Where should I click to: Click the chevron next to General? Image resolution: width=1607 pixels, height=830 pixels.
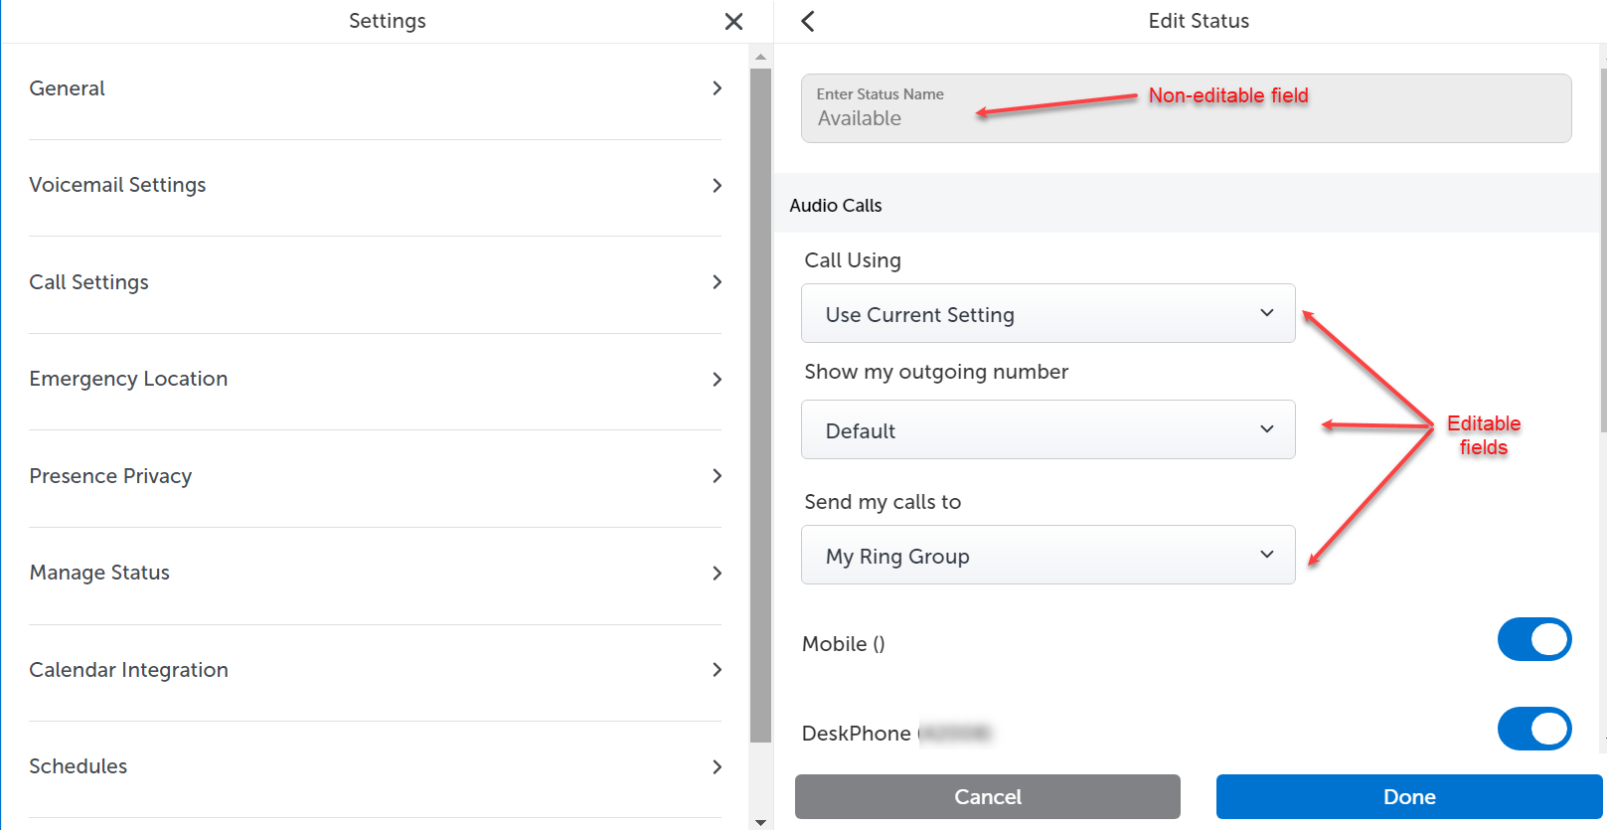pyautogui.click(x=717, y=87)
